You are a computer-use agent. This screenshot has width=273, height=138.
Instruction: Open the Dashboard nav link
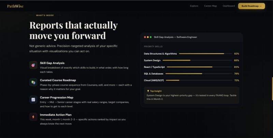[229, 6]
